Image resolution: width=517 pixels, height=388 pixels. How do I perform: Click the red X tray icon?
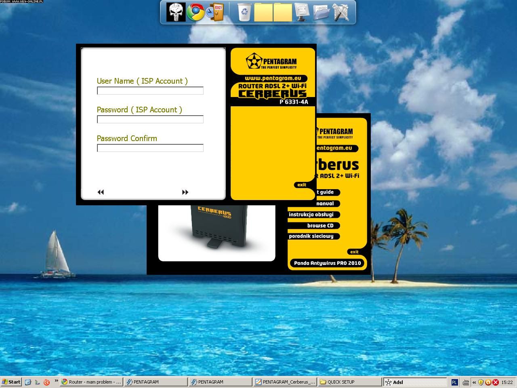tap(495, 382)
